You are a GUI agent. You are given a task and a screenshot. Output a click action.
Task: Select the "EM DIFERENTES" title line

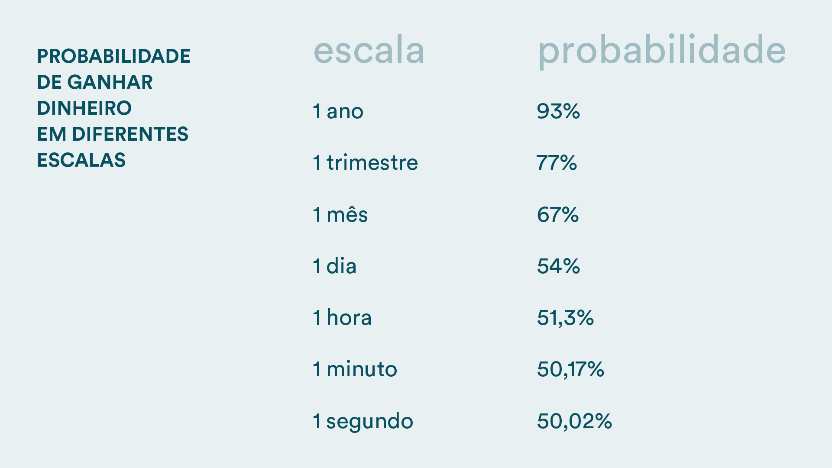[x=113, y=134]
